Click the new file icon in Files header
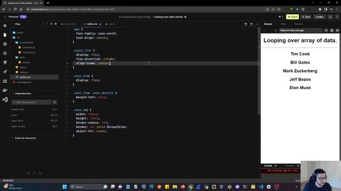Image resolution: width=341 pixels, height=191 pixels. [x=43, y=24]
